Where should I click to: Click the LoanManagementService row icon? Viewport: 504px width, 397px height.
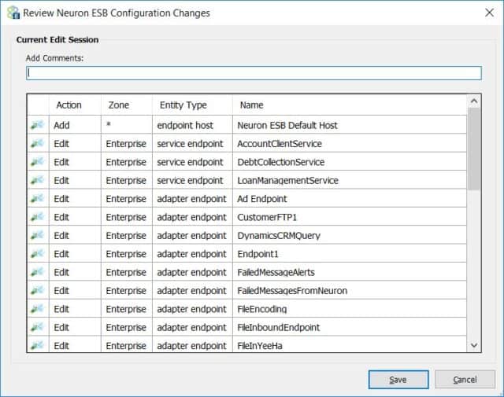click(x=37, y=180)
